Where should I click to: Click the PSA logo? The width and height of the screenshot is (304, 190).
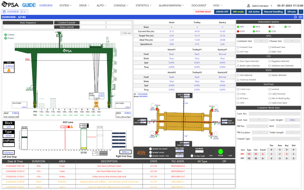pos(10,5)
